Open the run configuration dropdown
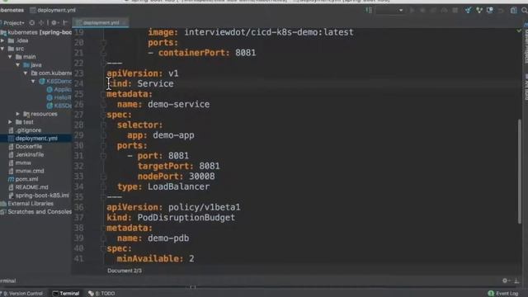The width and height of the screenshot is (528, 297). tap(390, 11)
